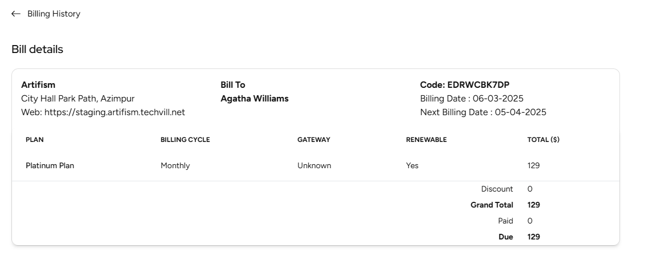Click the BILLING CYCLE column header
The height and width of the screenshot is (260, 648).
pos(185,140)
